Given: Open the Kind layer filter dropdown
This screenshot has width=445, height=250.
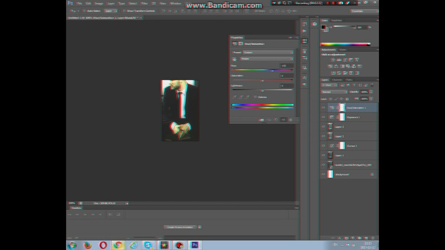Looking at the screenshot, I should pos(329,85).
